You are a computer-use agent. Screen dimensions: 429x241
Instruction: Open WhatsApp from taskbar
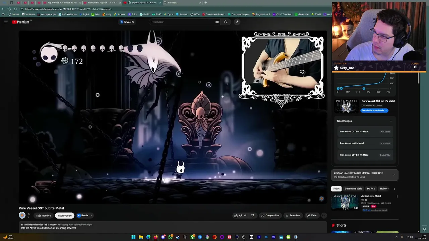(170, 237)
